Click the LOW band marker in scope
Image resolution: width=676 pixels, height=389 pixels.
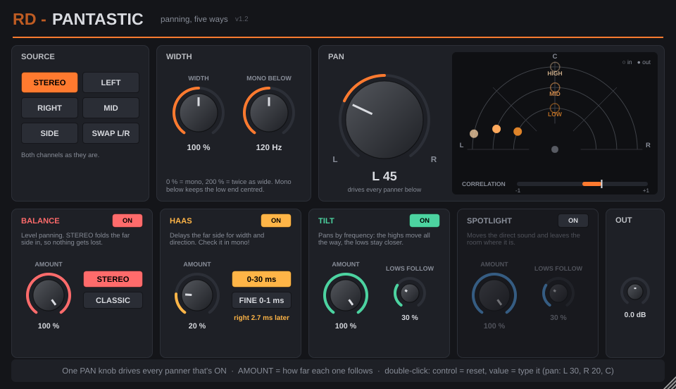coord(555,108)
